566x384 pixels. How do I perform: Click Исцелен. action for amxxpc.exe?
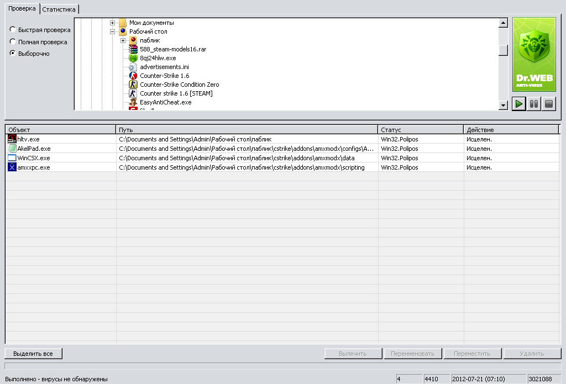pos(479,167)
